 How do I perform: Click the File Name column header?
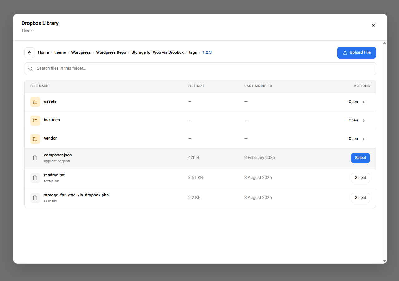click(40, 86)
